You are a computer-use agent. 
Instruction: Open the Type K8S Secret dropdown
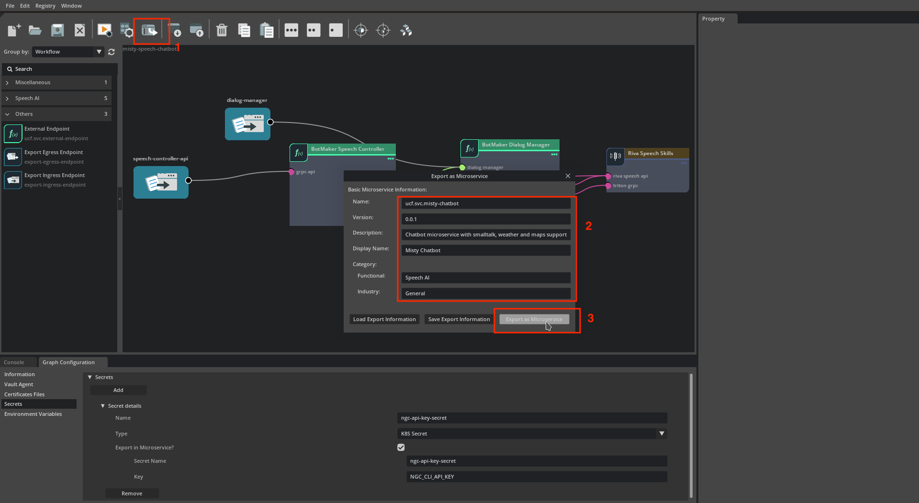(532, 434)
